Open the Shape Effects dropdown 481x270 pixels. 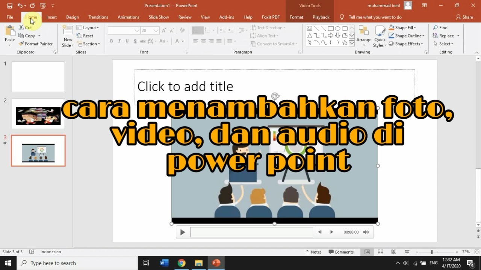coord(406,44)
